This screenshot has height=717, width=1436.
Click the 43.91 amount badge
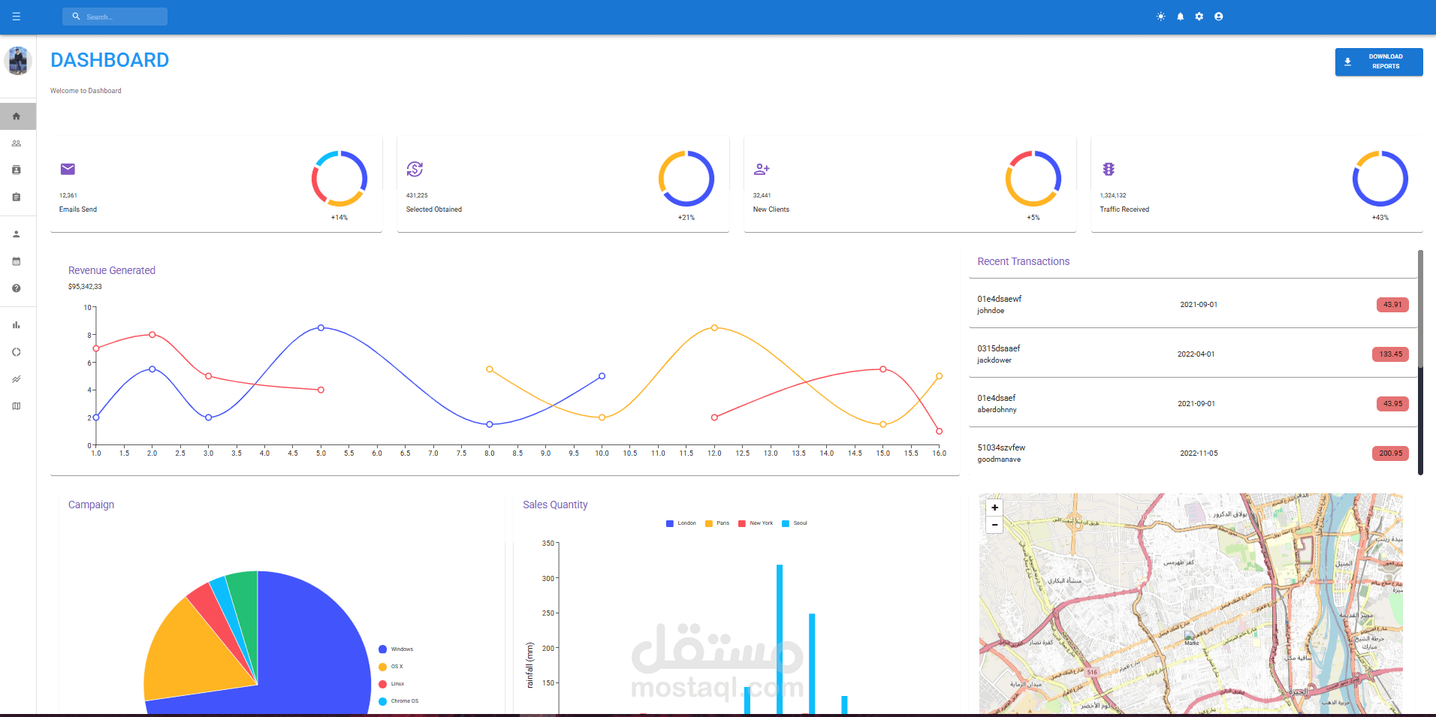pyautogui.click(x=1392, y=305)
